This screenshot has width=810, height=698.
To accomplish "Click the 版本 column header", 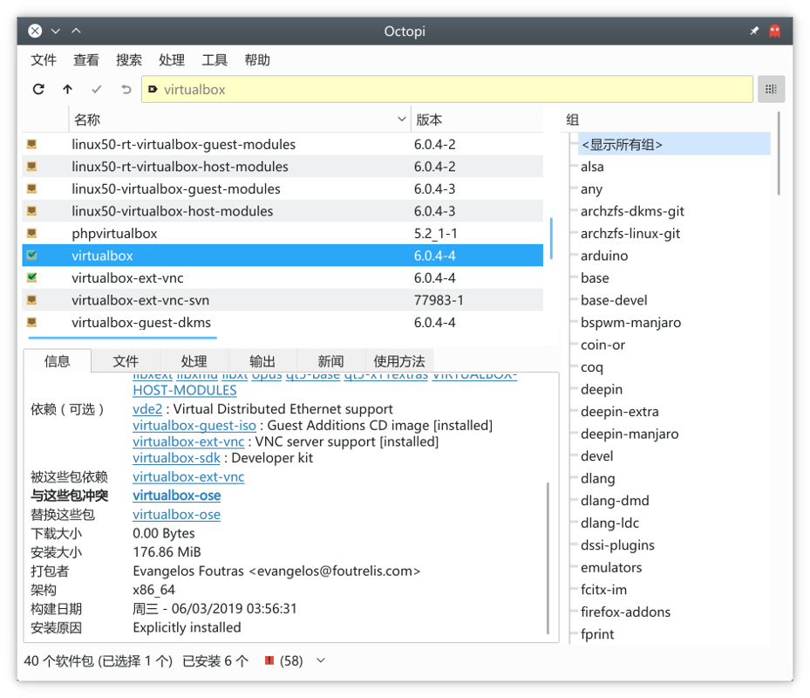I will click(x=477, y=120).
